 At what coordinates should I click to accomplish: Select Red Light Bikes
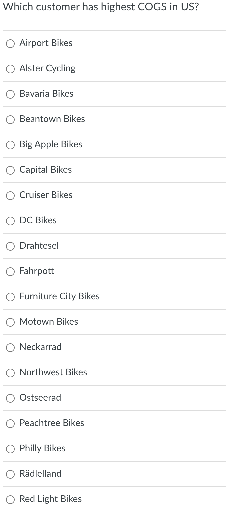click(x=10, y=500)
